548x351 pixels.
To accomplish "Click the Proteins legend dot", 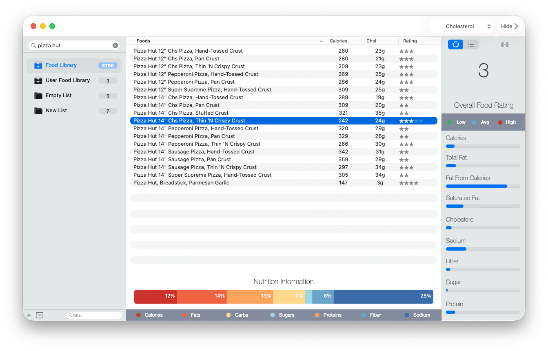I will [317, 315].
